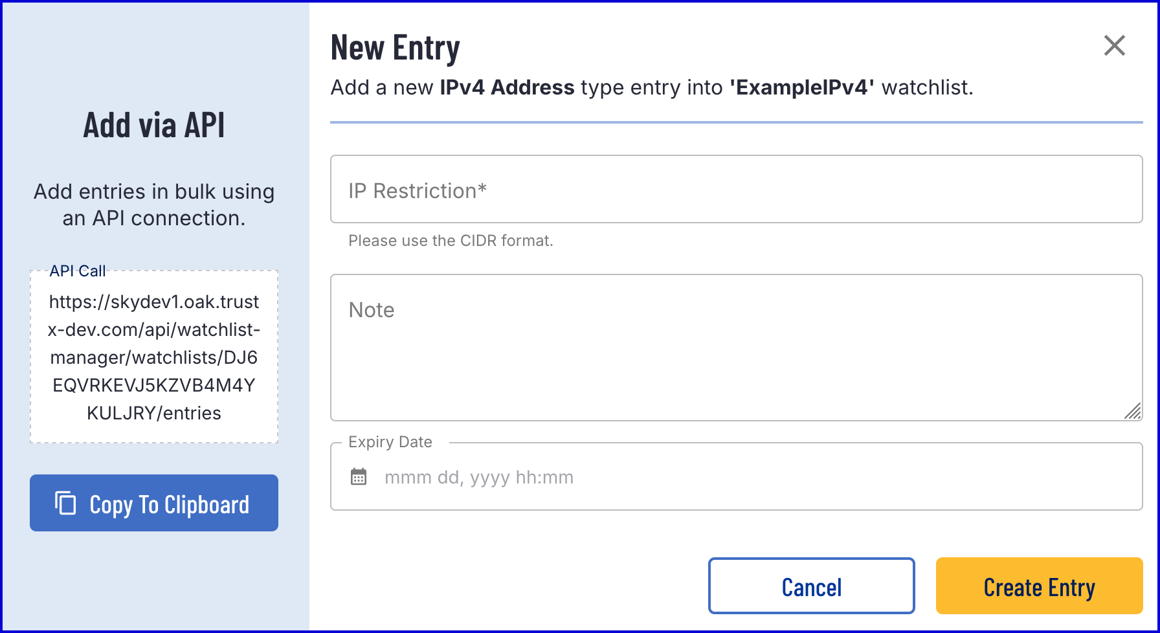Image resolution: width=1160 pixels, height=633 pixels.
Task: Click the 'ExampleIPv4' watchlist name
Action: [802, 87]
